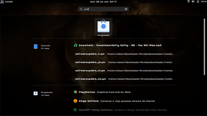Focus the search field containing 'soft'
The width and height of the screenshot is (207, 116).
tap(103, 9)
